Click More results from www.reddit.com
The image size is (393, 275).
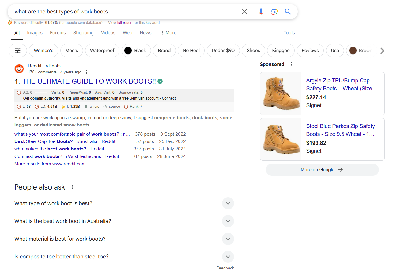[x=50, y=164]
